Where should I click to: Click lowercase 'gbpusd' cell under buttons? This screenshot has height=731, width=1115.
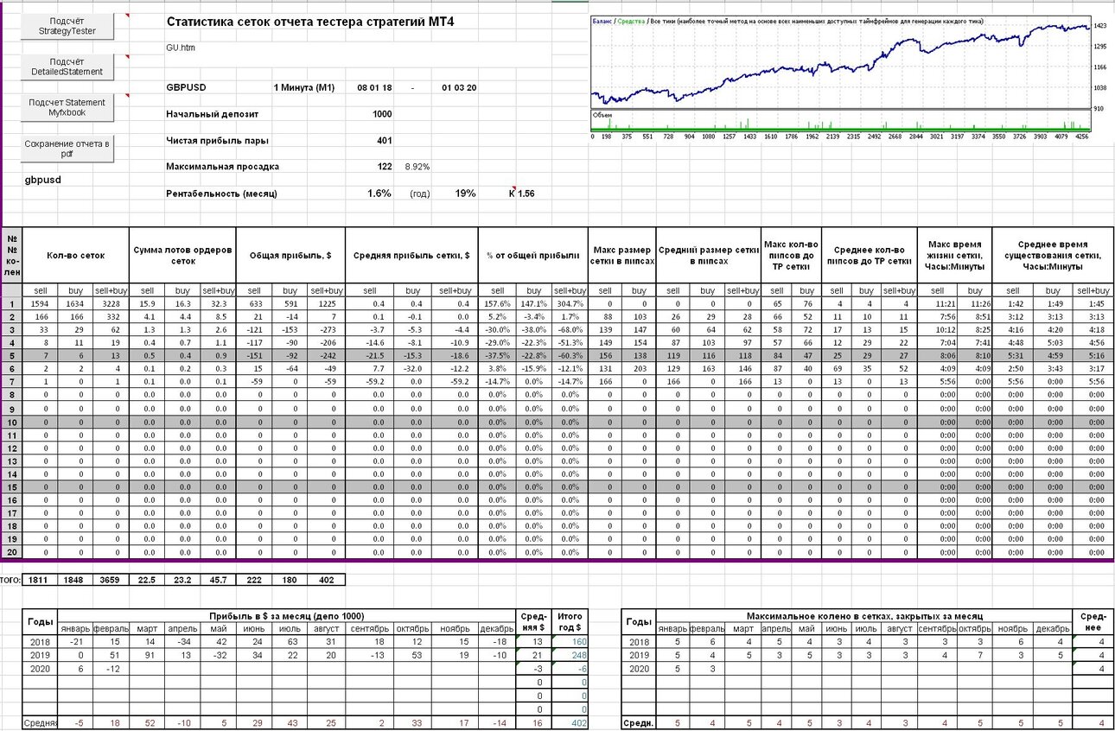[41, 180]
